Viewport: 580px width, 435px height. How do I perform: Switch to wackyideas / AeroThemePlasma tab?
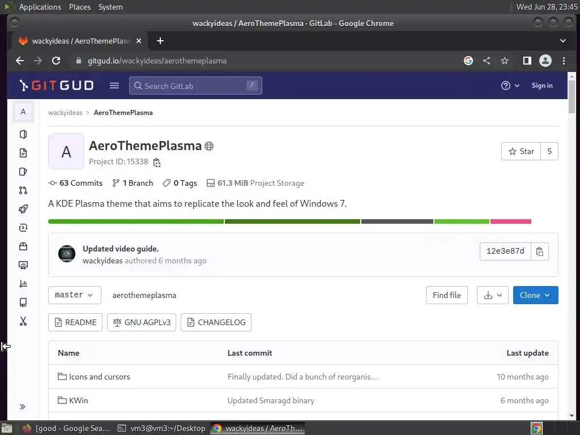[x=80, y=41]
